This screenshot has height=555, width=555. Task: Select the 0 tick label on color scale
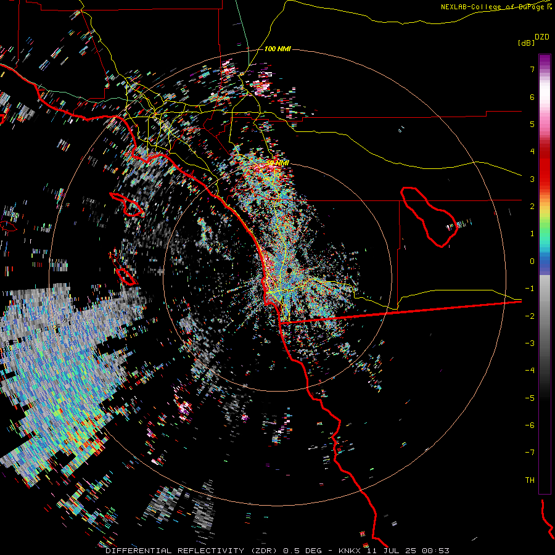point(532,261)
